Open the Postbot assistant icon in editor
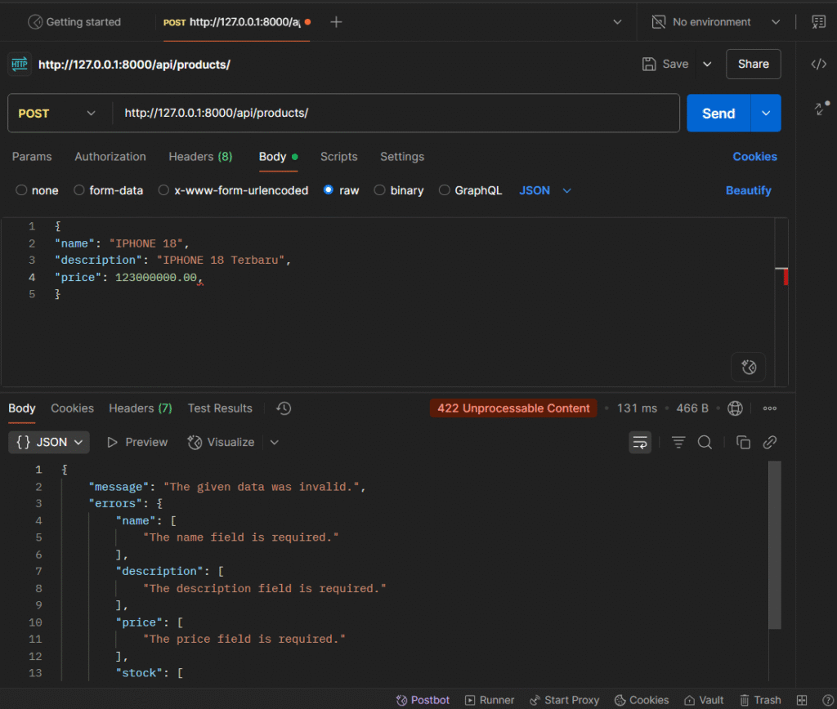 click(x=748, y=368)
